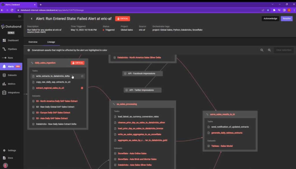The image size is (296, 169).
Task: Open the external link icon for write_extracts_to_databricks_delta
Action: coord(82,76)
